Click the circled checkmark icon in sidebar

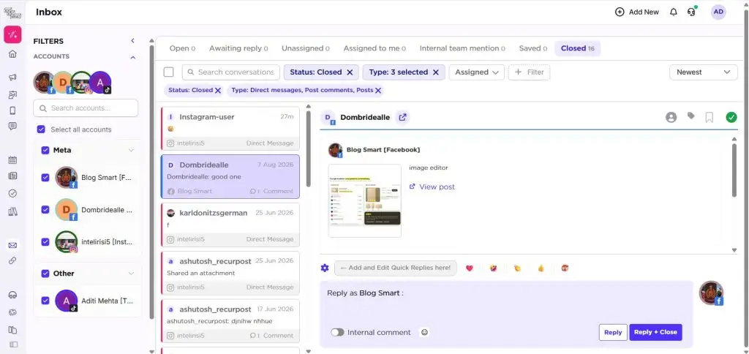13,194
